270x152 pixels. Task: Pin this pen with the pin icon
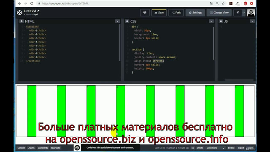(x=238, y=13)
